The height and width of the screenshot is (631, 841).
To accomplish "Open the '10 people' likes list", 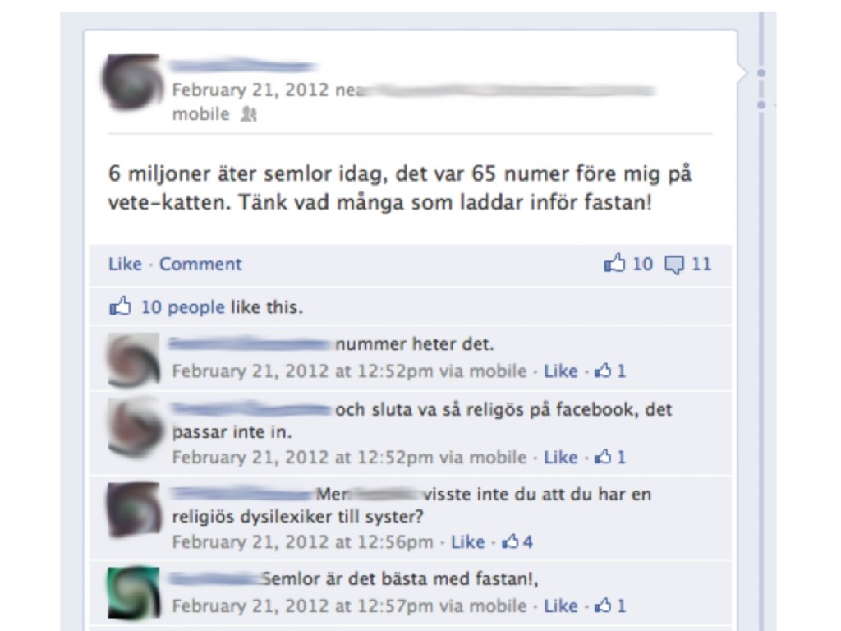I will (183, 307).
